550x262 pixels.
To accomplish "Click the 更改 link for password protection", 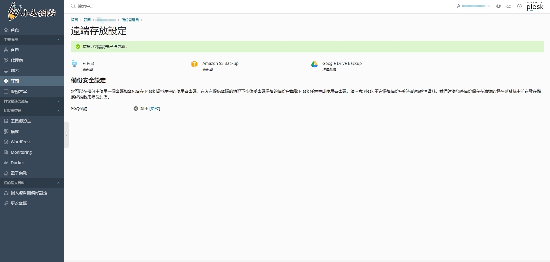I will point(155,109).
